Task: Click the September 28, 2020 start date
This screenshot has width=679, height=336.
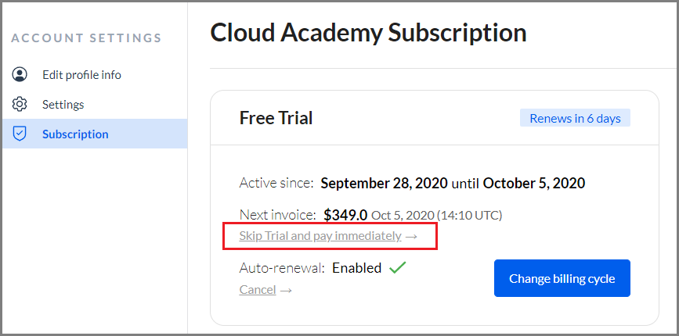Action: [384, 183]
